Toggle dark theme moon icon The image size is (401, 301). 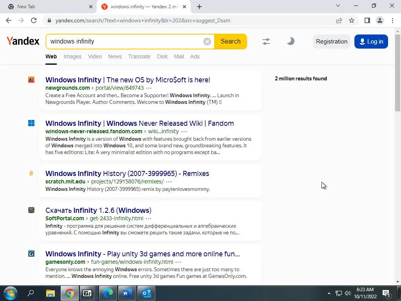[x=291, y=41]
